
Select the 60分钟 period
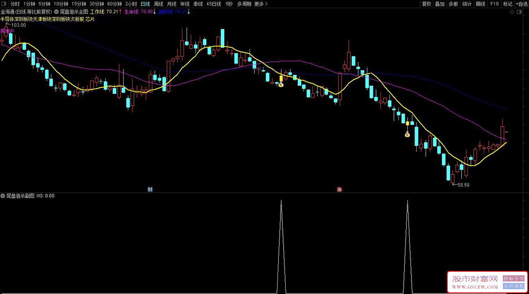114,4
